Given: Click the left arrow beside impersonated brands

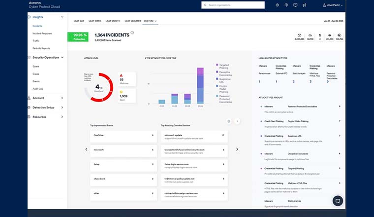Looking at the screenshot, I should coord(86,149).
